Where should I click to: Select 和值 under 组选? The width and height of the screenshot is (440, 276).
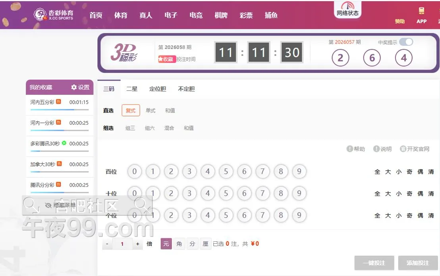[x=189, y=128]
